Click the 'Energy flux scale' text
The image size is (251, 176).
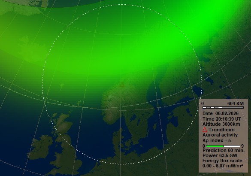click(x=222, y=161)
